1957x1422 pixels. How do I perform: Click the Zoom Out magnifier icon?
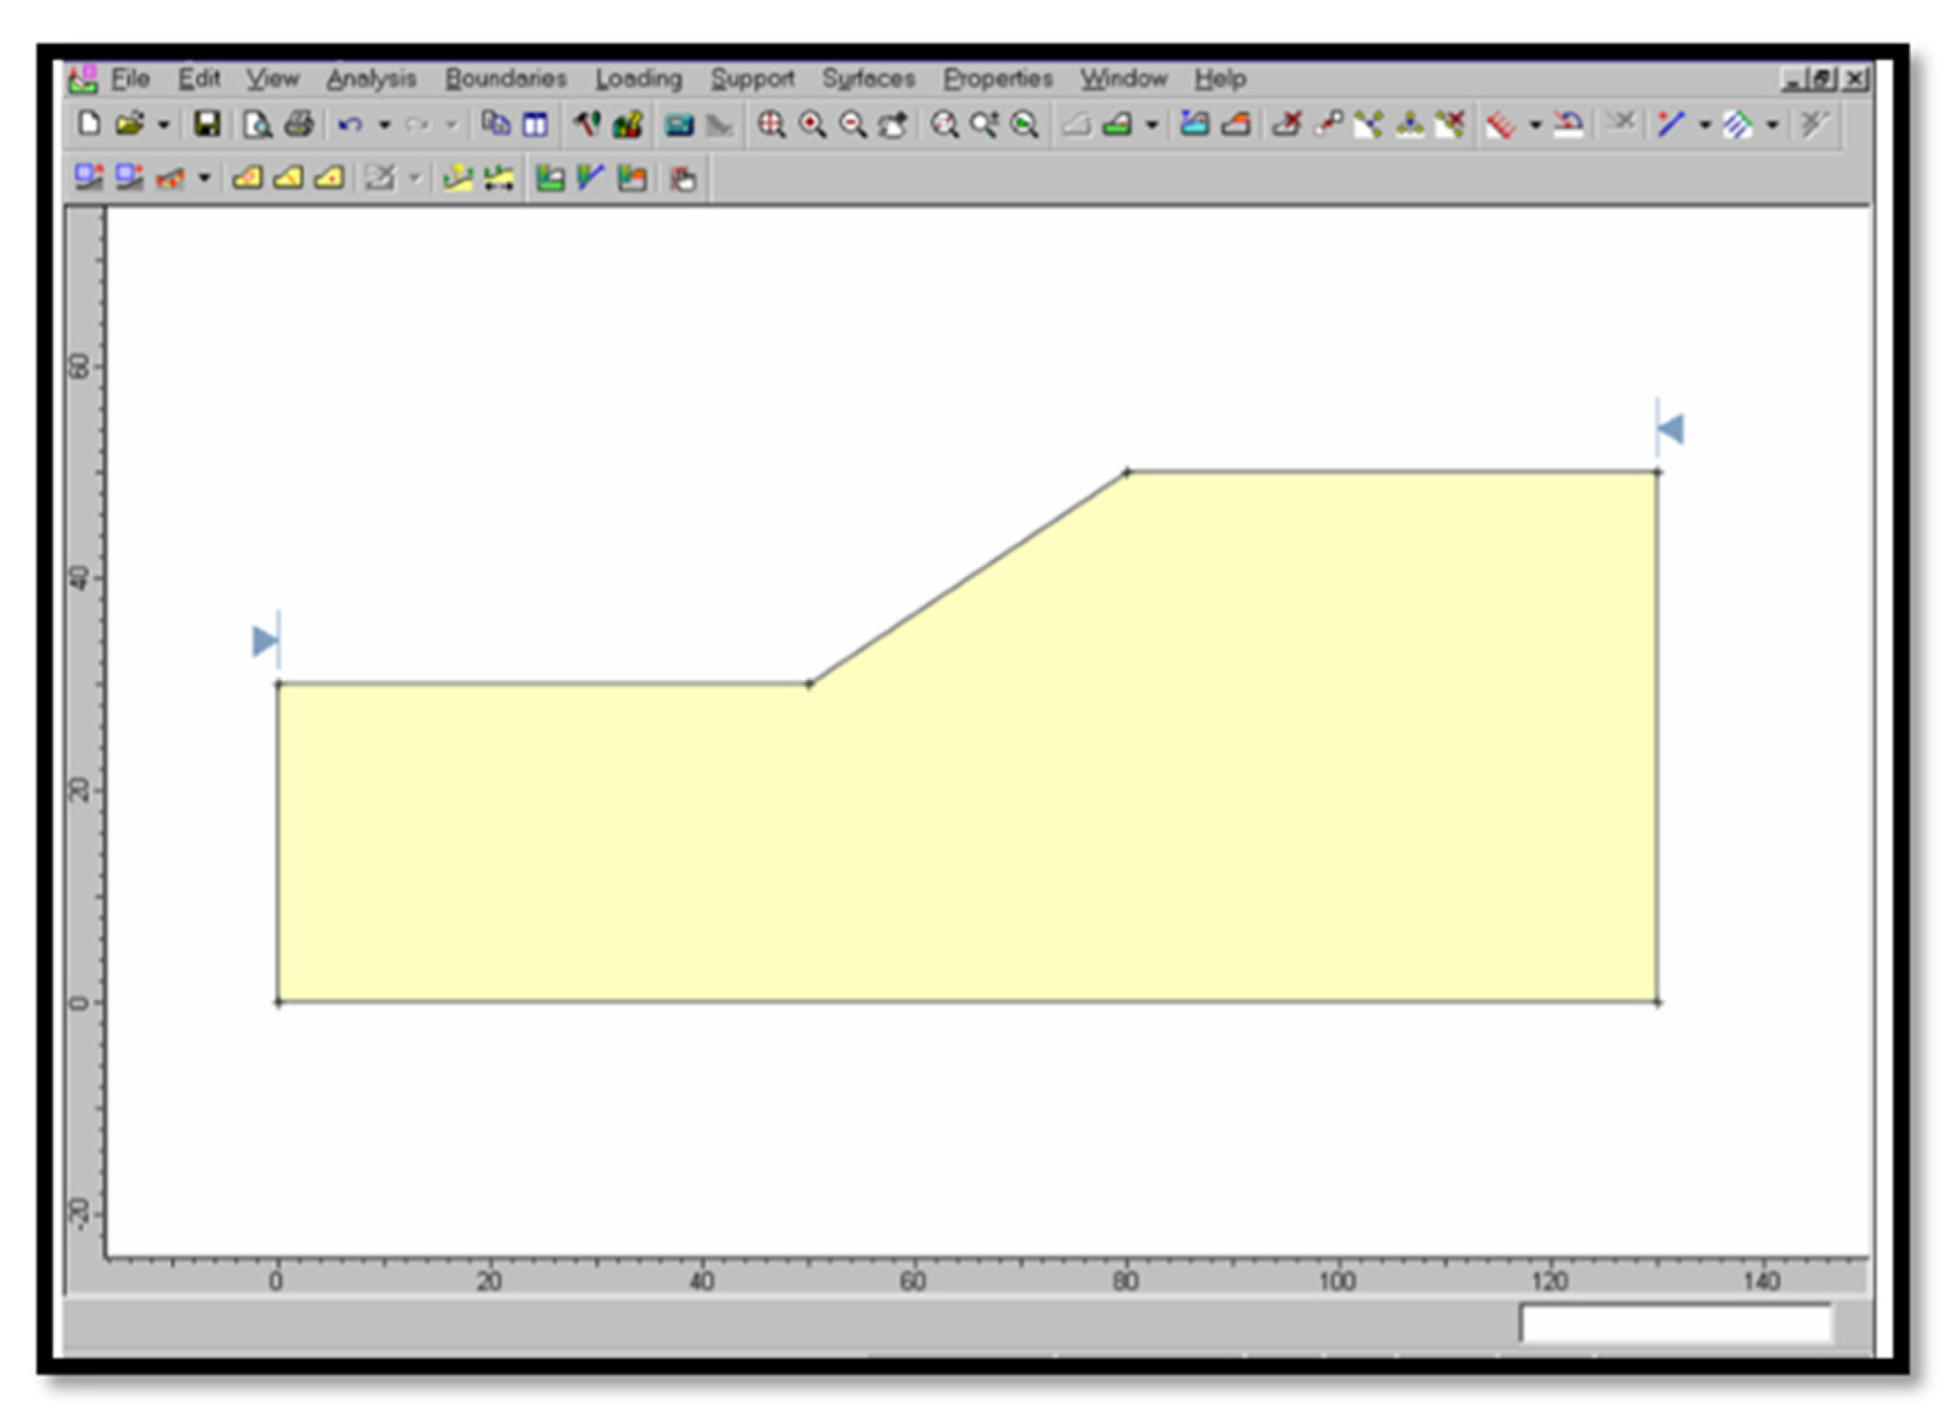click(852, 125)
